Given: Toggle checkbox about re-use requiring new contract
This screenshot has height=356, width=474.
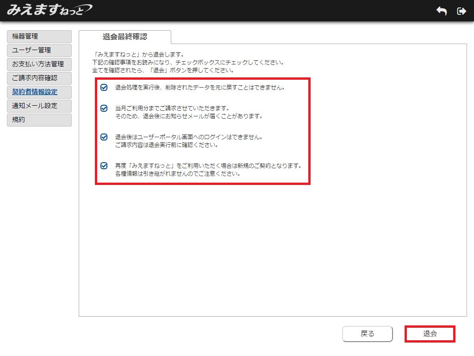Looking at the screenshot, I should [x=104, y=165].
